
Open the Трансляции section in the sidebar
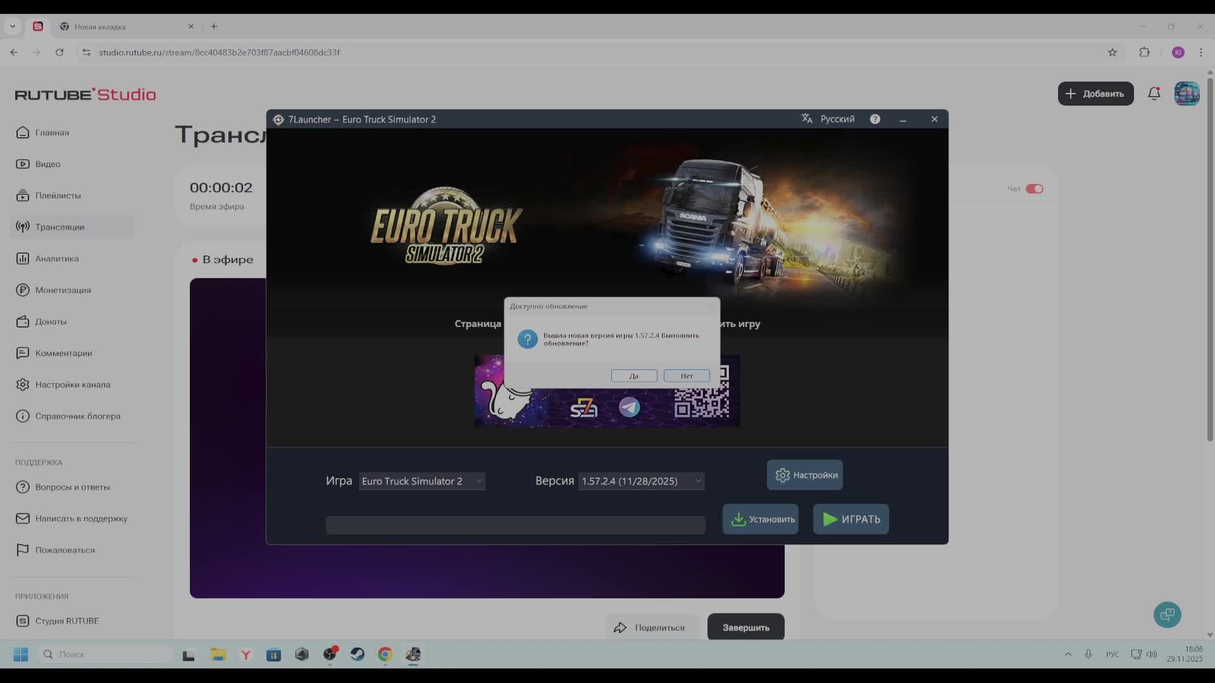click(x=60, y=227)
